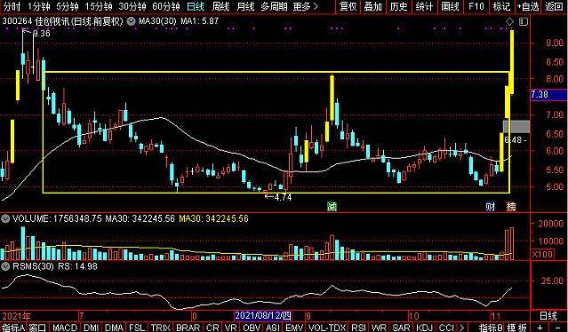Switch to the 60分钟 period

(166, 6)
